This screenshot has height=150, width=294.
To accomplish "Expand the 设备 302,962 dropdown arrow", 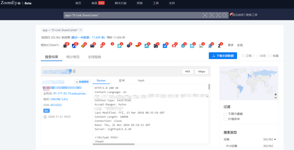I will pyautogui.click(x=275, y=139).
